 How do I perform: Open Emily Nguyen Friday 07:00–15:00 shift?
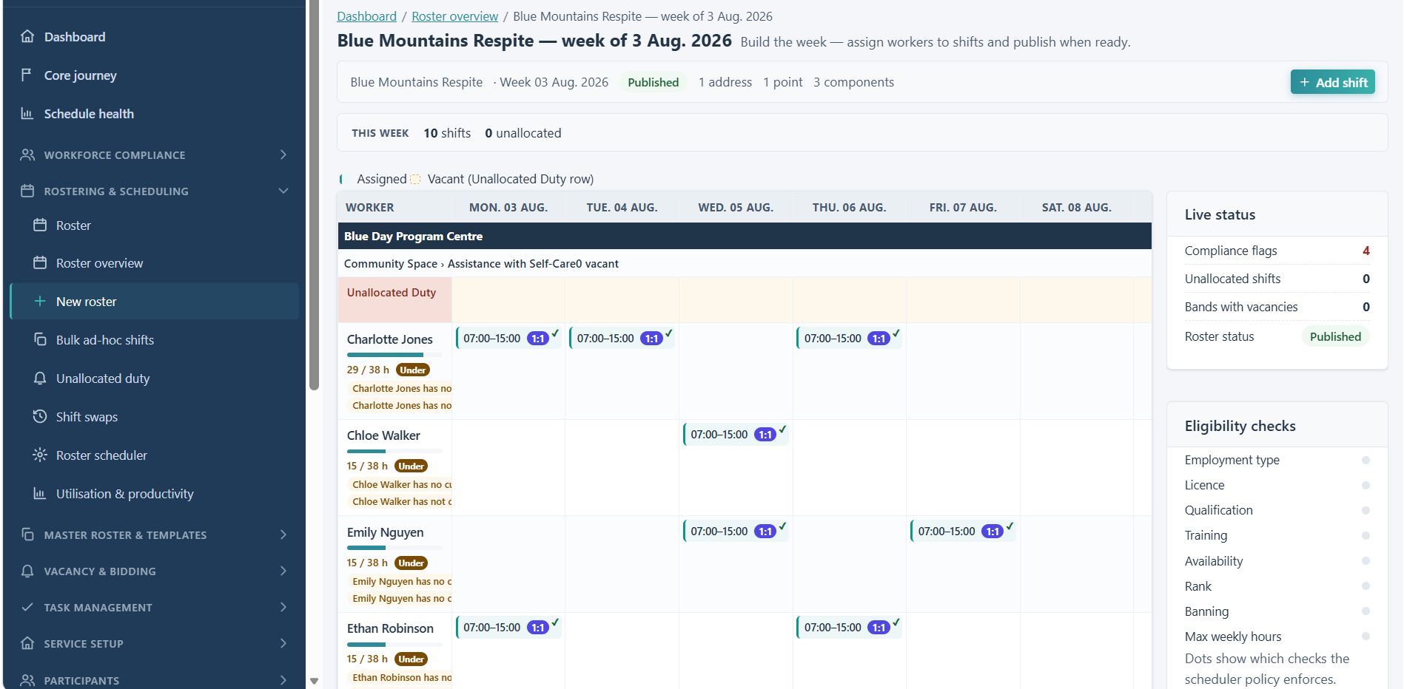(x=962, y=531)
